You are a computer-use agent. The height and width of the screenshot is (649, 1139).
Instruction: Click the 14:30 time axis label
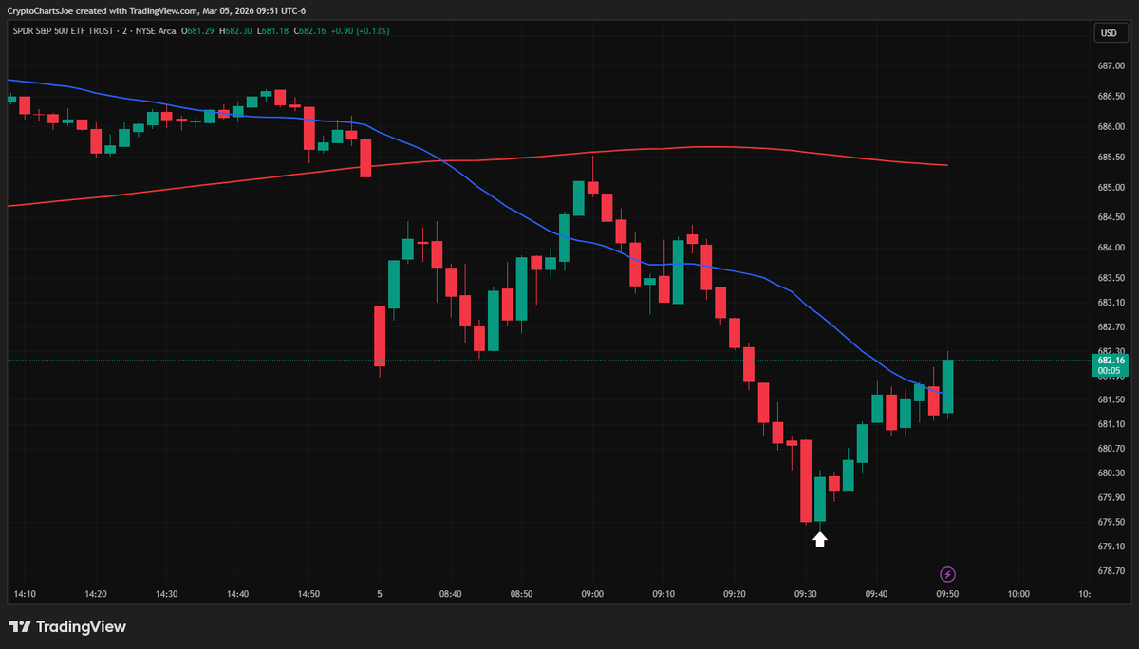(167, 594)
